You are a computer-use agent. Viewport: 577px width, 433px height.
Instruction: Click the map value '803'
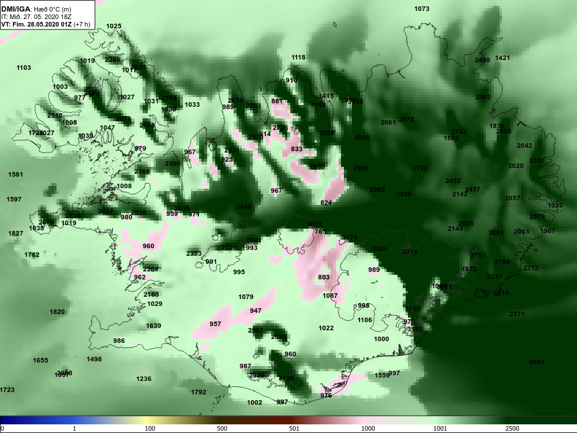click(324, 277)
